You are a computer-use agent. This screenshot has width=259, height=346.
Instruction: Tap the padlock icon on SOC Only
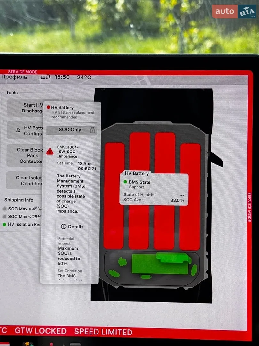pyautogui.click(x=92, y=130)
